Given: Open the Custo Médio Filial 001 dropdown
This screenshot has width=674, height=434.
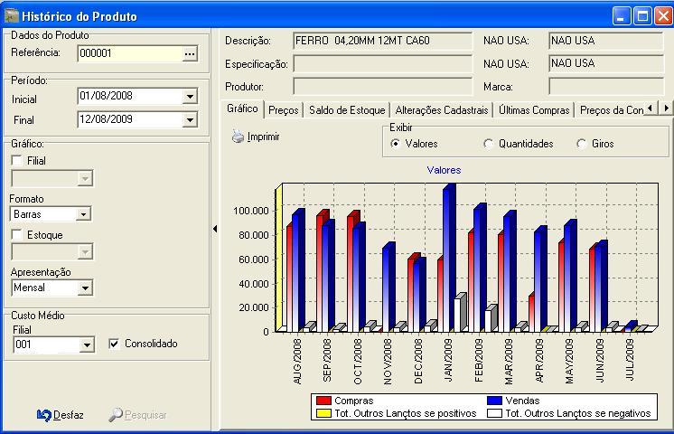Looking at the screenshot, I should [87, 344].
